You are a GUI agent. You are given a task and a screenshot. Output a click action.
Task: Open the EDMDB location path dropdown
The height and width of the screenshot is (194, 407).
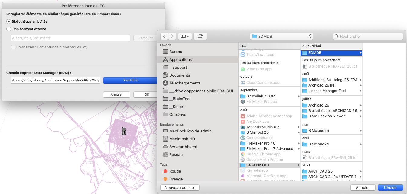(x=282, y=36)
